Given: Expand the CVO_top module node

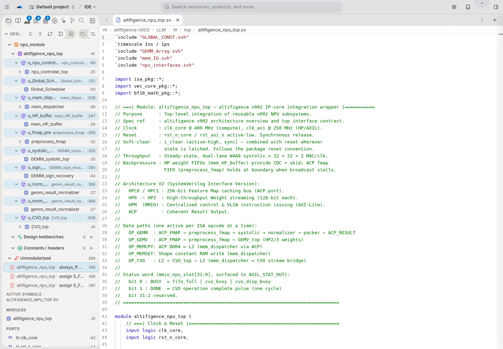Looking at the screenshot, I should 20,227.
